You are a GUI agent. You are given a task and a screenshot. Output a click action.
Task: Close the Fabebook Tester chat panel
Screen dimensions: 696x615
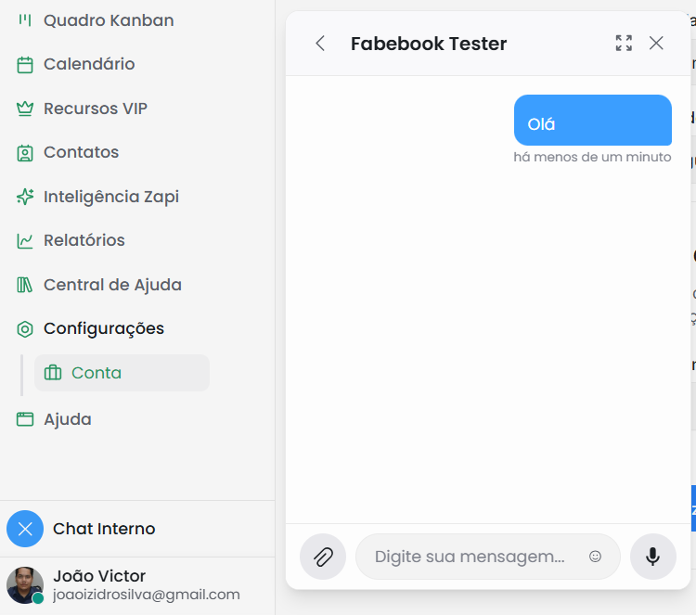(x=656, y=43)
